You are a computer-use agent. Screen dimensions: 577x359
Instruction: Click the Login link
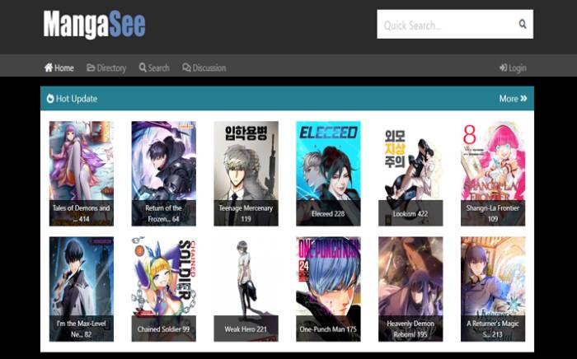[x=513, y=68]
